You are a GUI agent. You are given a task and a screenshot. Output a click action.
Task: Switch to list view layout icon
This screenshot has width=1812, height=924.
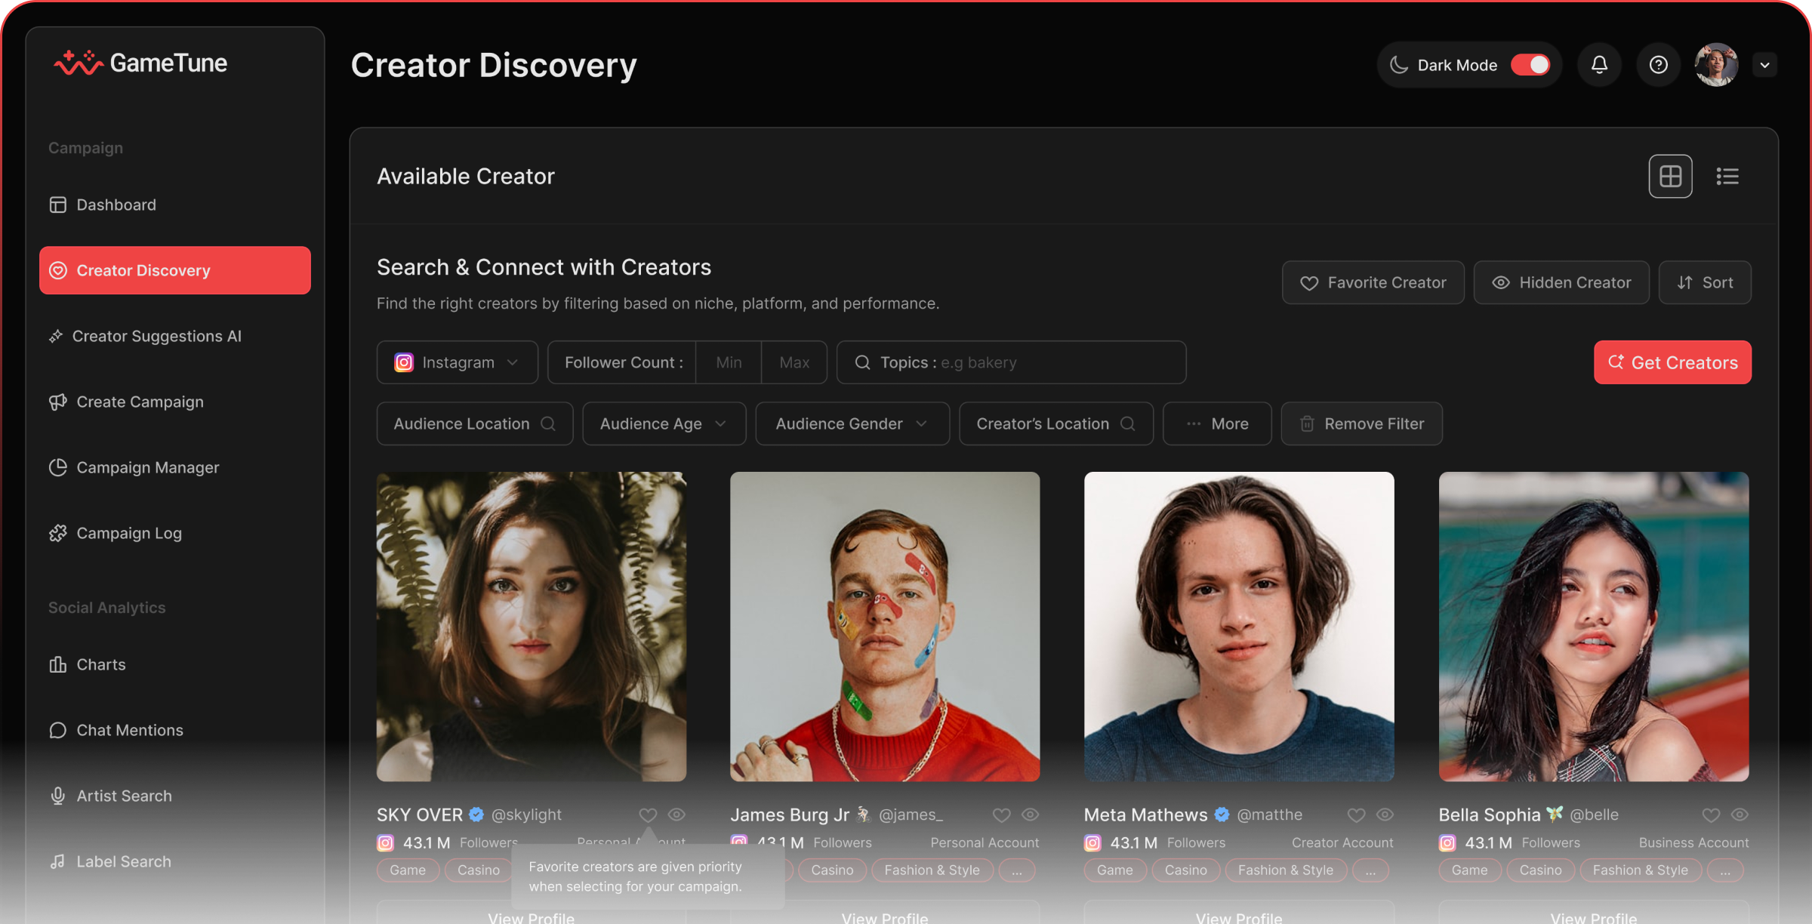(x=1727, y=177)
